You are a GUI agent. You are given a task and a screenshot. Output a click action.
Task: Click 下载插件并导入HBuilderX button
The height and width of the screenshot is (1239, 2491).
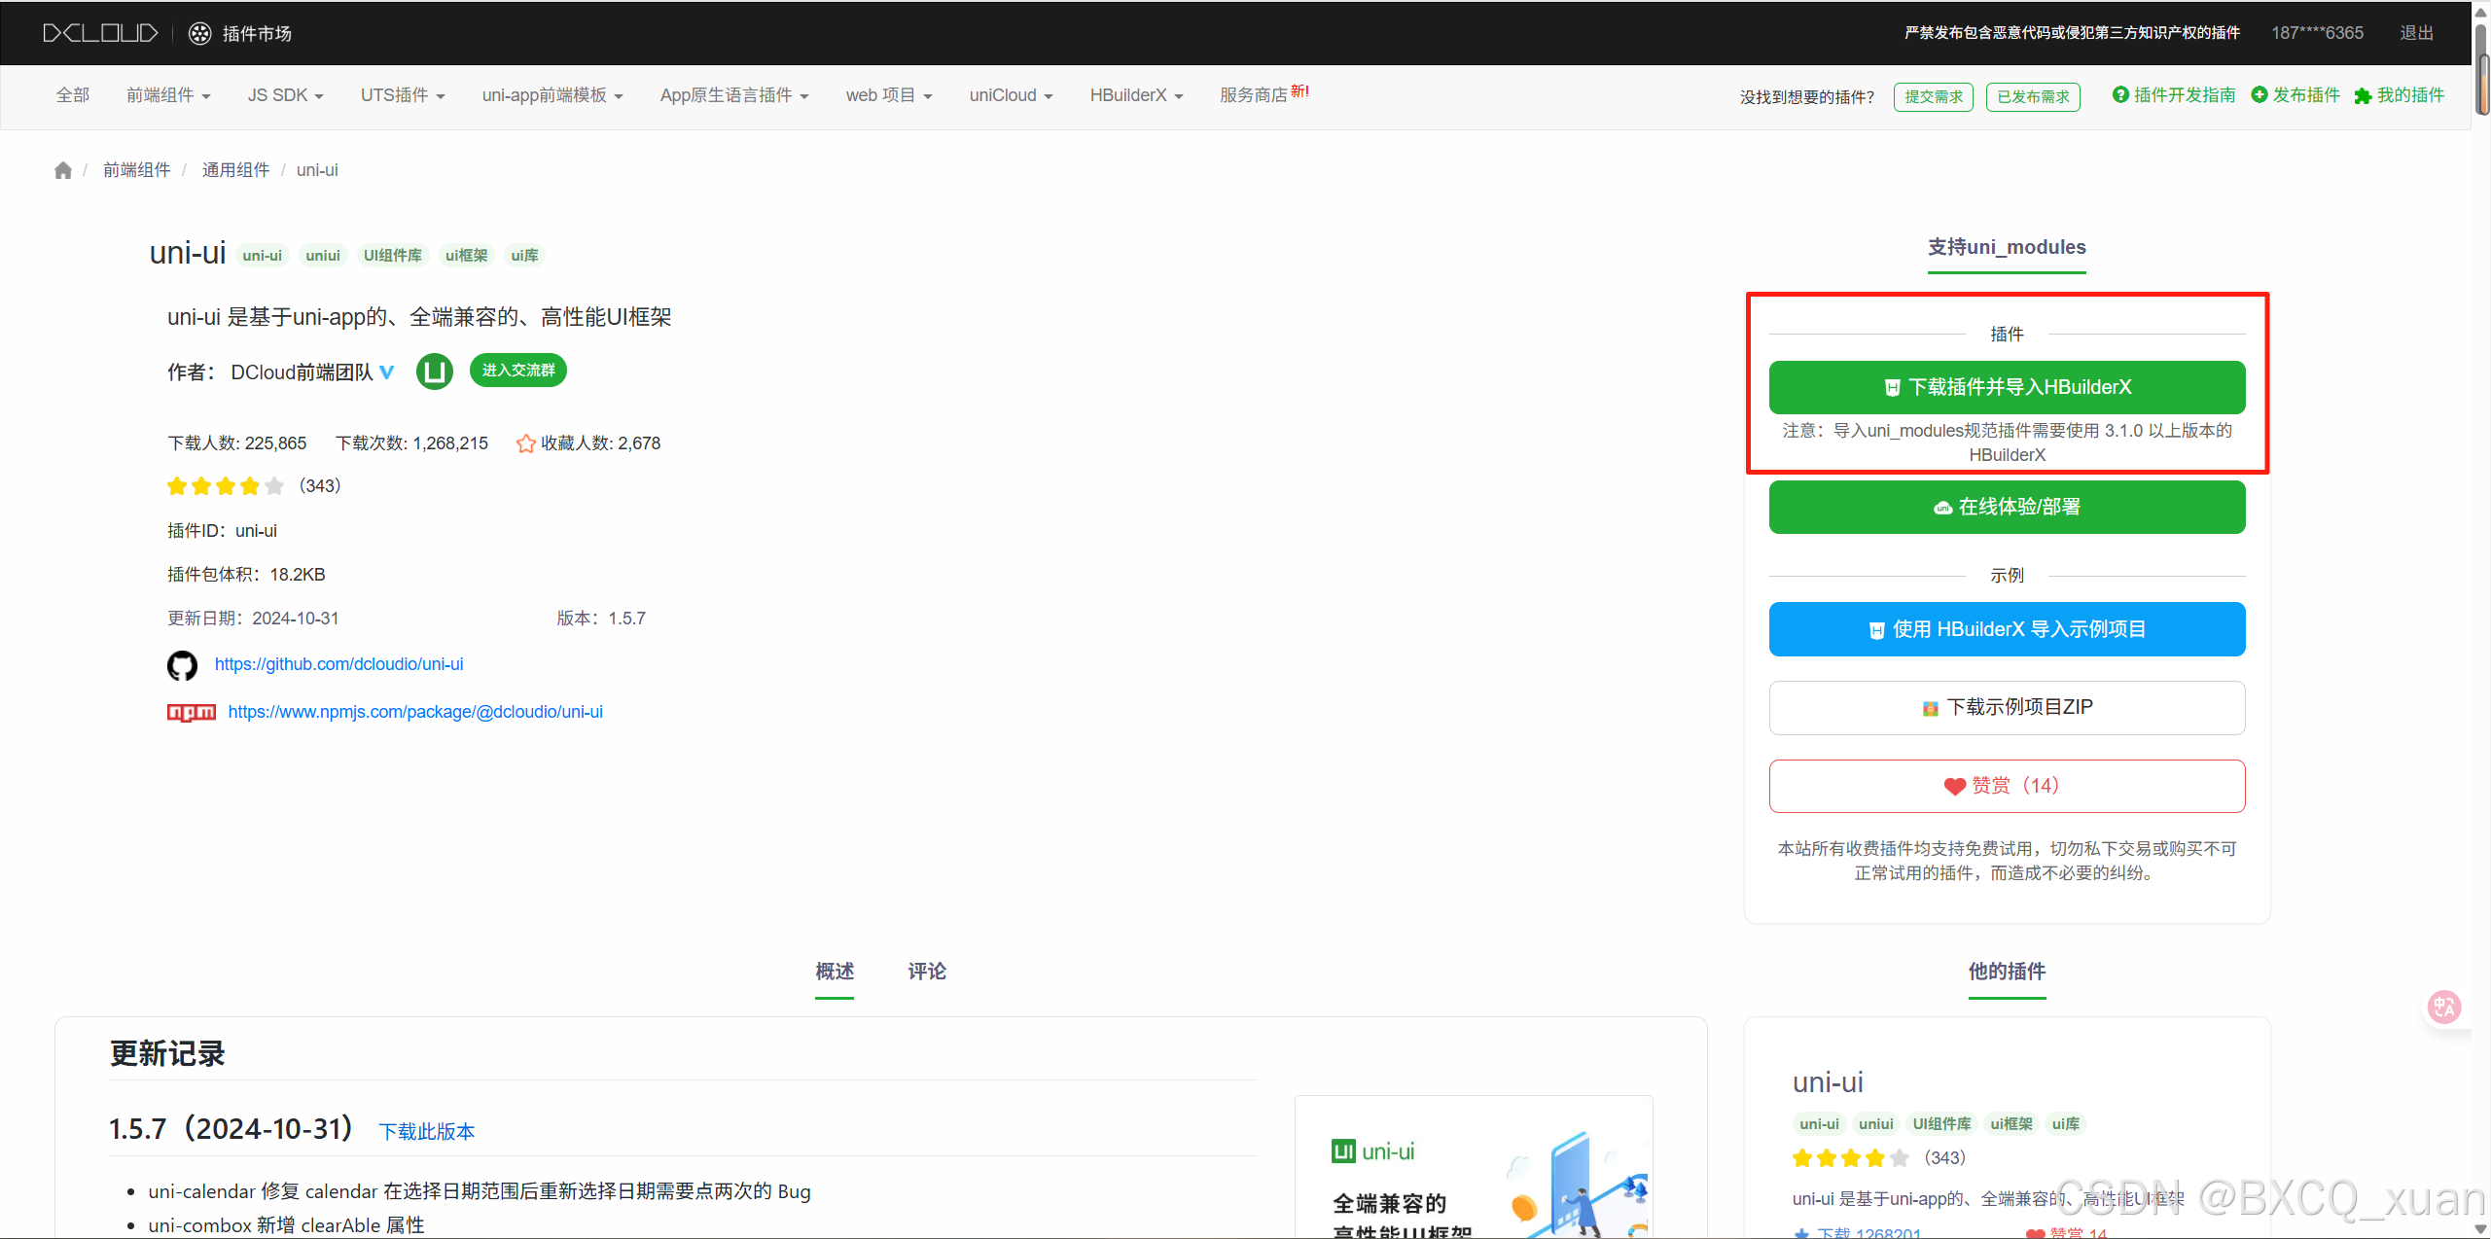coord(2007,387)
